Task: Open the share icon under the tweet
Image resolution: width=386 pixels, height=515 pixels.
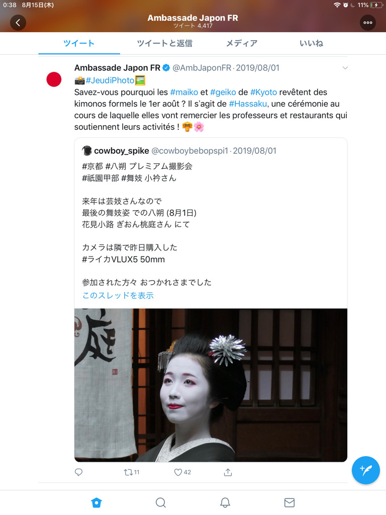Action: point(228,472)
